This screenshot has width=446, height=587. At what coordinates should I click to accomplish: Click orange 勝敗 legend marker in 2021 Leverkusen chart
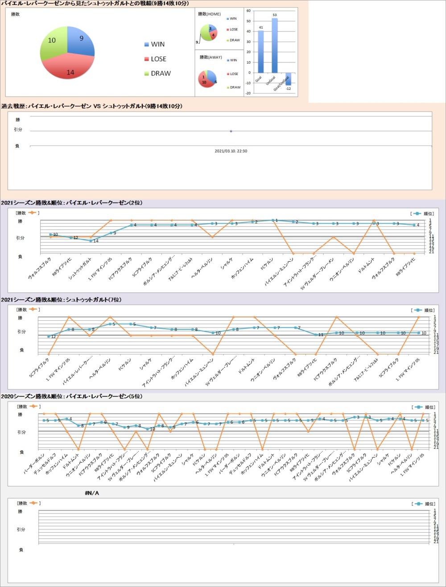pyautogui.click(x=33, y=213)
